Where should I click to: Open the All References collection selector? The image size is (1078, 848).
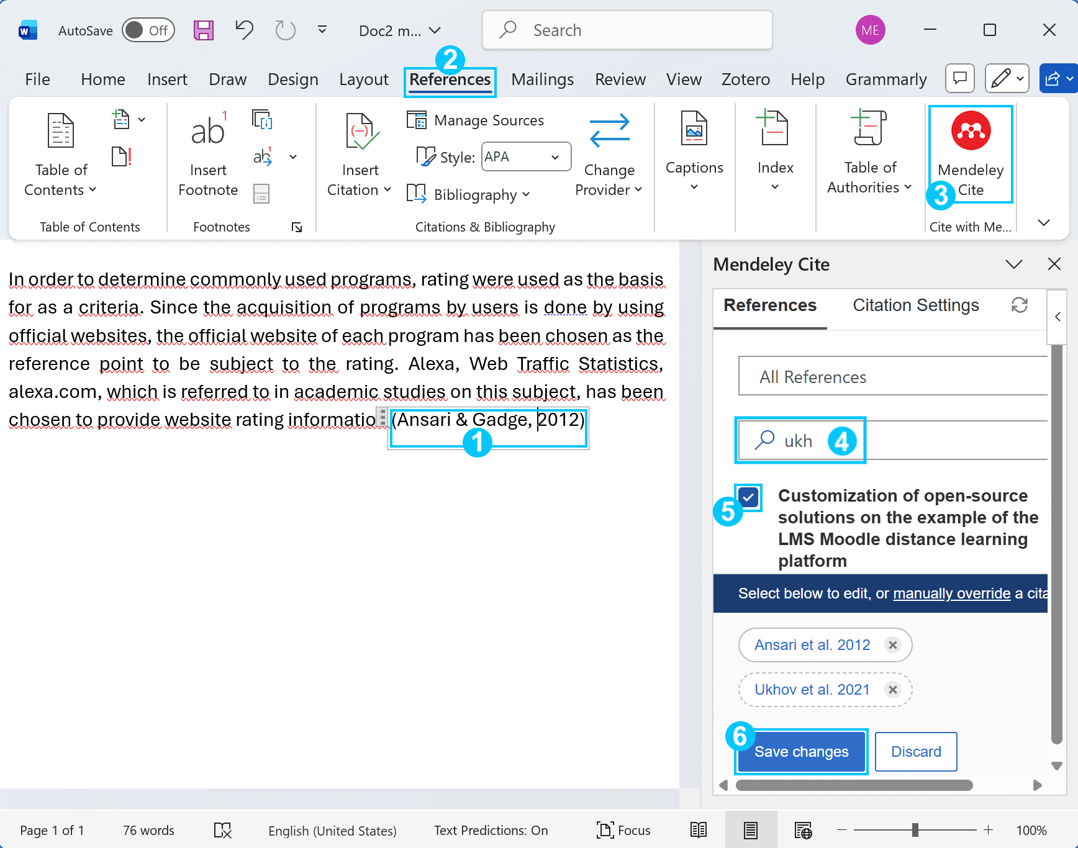893,376
